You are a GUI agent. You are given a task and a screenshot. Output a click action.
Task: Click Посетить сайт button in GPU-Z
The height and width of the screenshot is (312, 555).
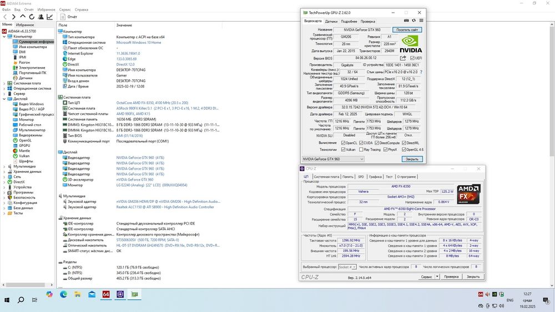(407, 30)
